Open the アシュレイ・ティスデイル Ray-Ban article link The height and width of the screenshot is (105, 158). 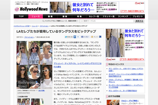point(78,65)
